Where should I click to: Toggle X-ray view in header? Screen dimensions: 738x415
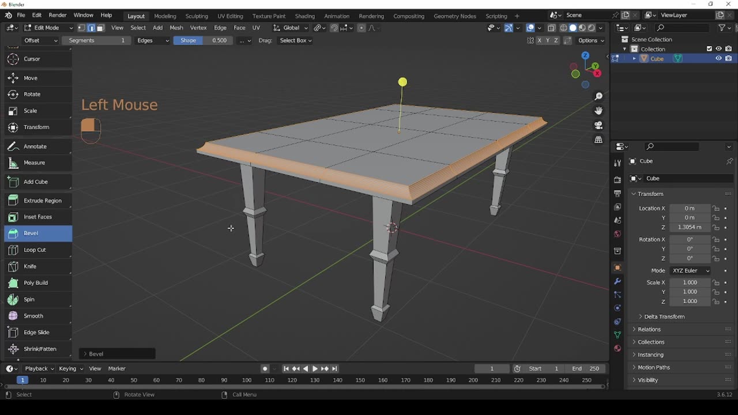[552, 28]
